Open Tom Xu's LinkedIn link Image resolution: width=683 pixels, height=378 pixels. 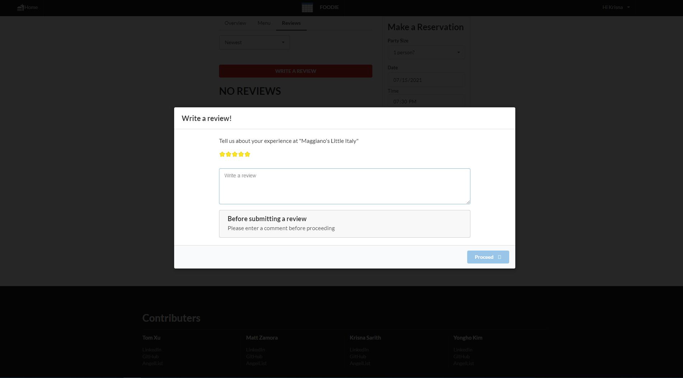click(x=152, y=350)
